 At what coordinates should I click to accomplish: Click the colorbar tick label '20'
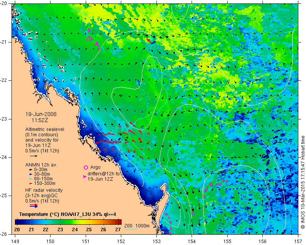17,230
